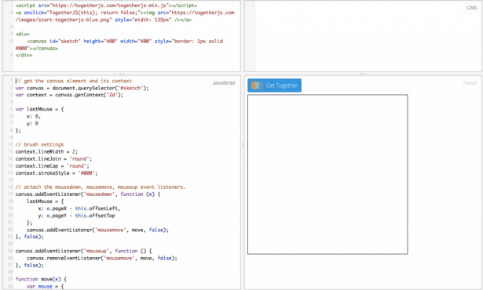Click the Get Together button

pos(274,85)
